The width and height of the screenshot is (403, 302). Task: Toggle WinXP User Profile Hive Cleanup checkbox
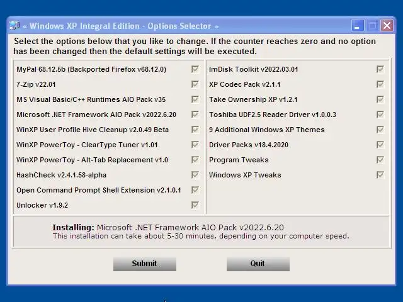[x=195, y=130]
